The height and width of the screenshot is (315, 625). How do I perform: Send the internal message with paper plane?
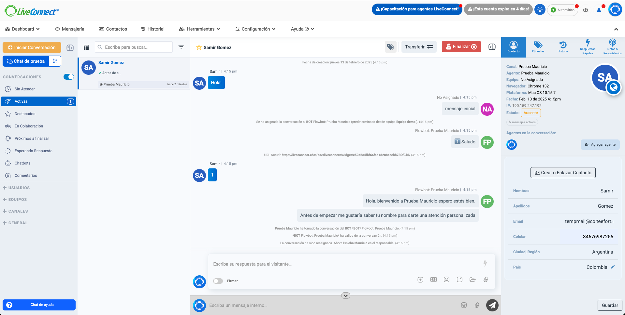[492, 305]
